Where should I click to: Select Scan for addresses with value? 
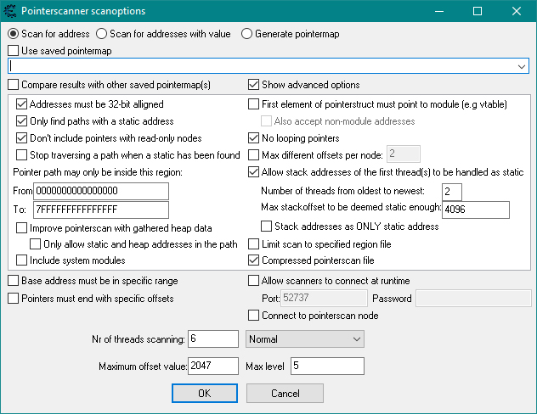click(x=103, y=34)
